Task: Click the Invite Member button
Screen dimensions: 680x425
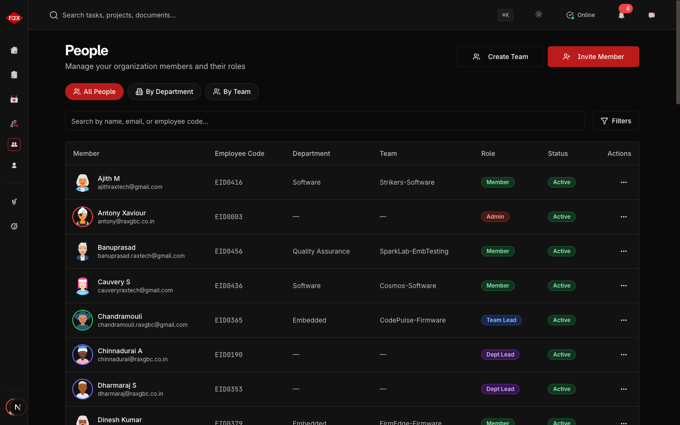Action: [593, 57]
